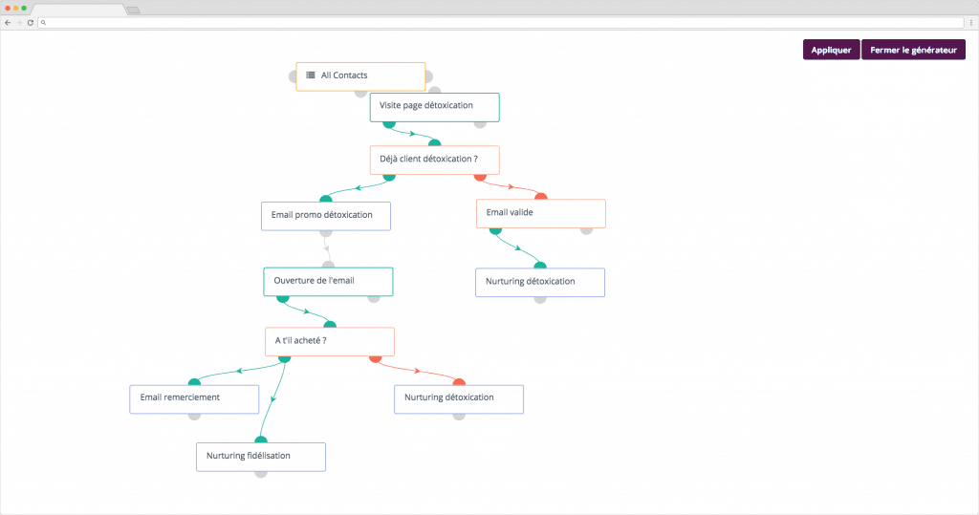Click grey bottom connector of lower Nurturing détoxication
Image resolution: width=979 pixels, height=515 pixels.
coord(459,417)
